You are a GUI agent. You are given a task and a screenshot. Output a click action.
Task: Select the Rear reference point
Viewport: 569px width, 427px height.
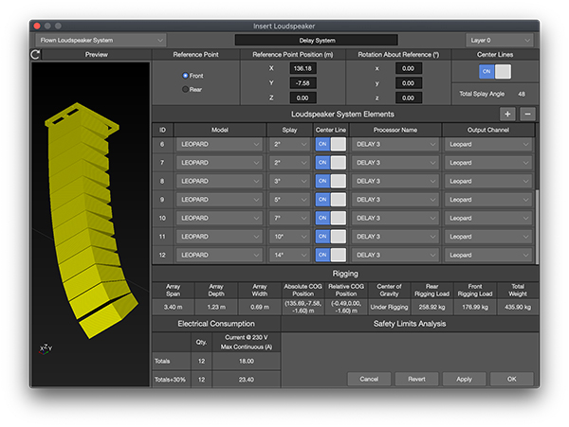coord(186,89)
